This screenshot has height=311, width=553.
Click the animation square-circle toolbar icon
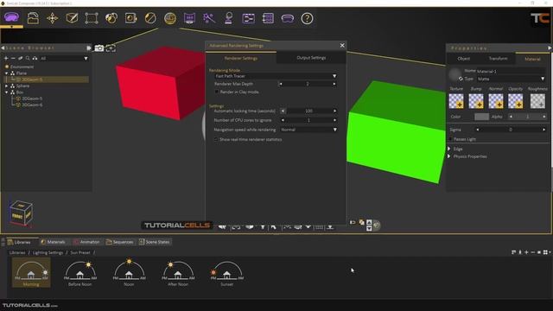click(130, 18)
